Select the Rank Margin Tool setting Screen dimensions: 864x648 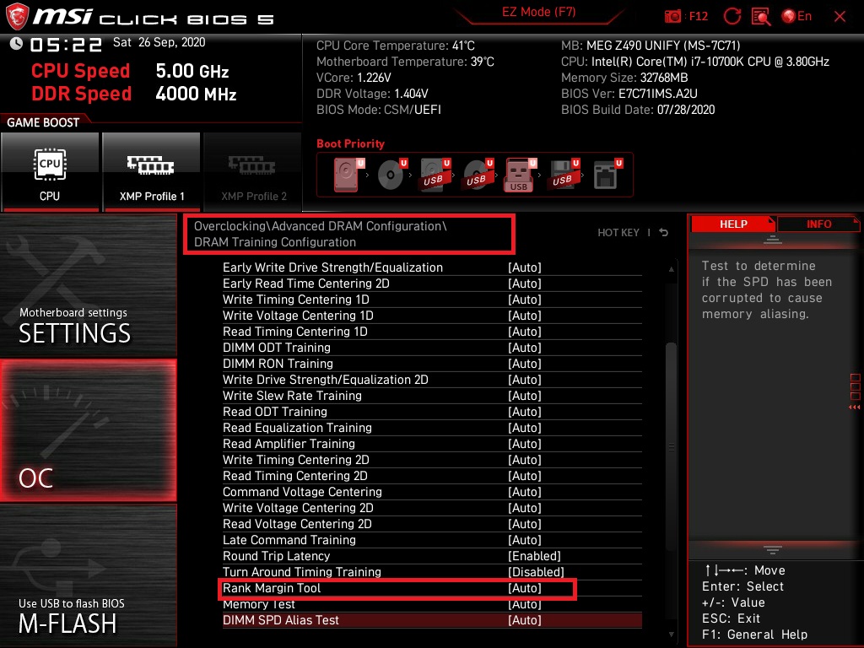(x=432, y=587)
